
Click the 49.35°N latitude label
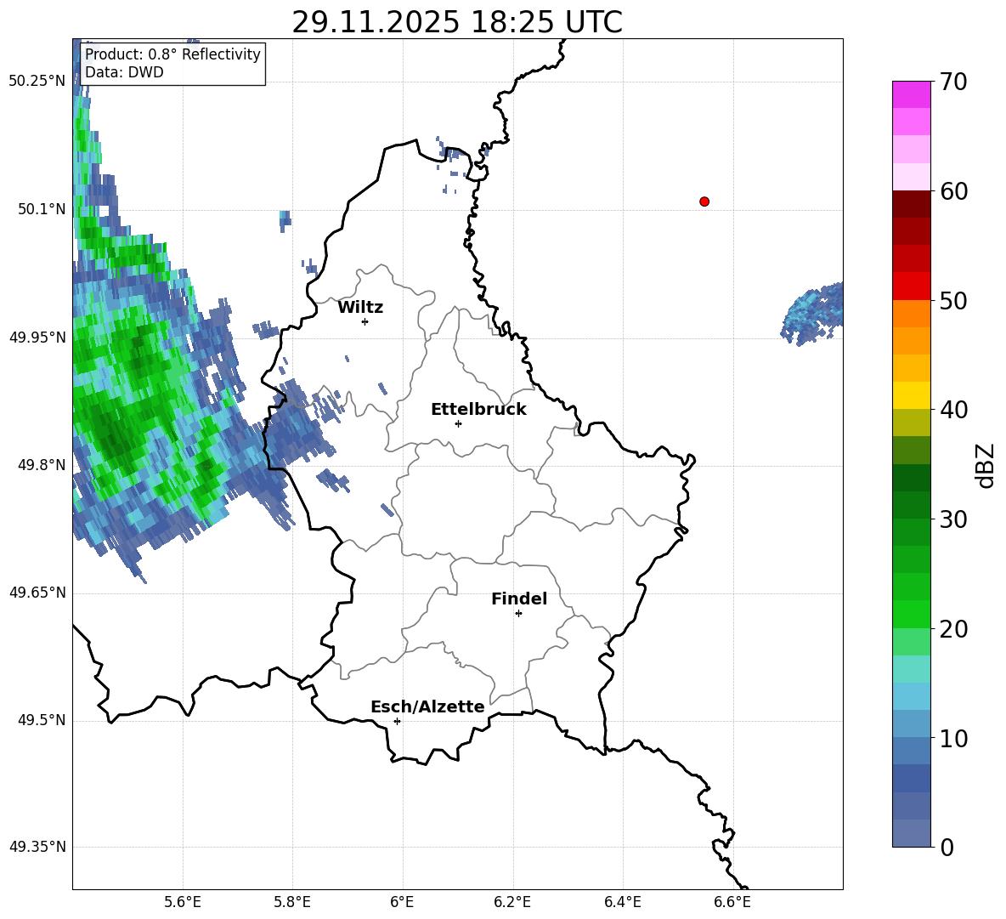pos(37,847)
